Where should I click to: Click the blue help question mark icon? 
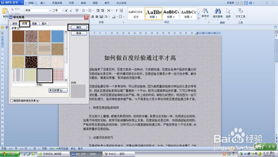tap(250, 3)
